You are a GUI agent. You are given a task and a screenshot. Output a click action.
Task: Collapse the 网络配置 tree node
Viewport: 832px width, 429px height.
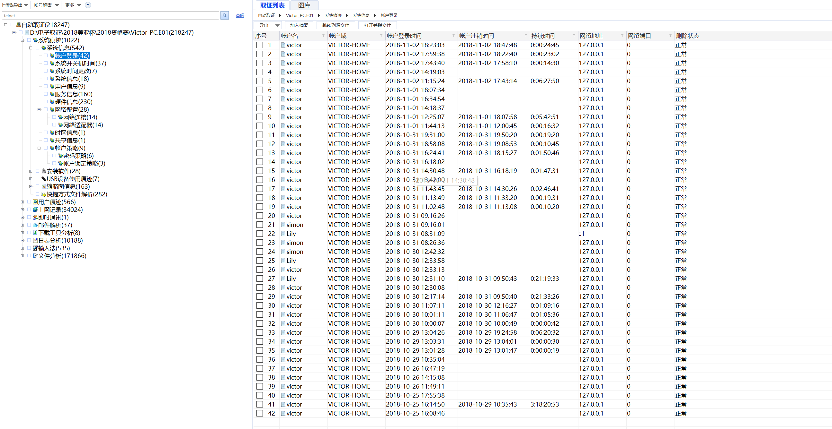[39, 110]
